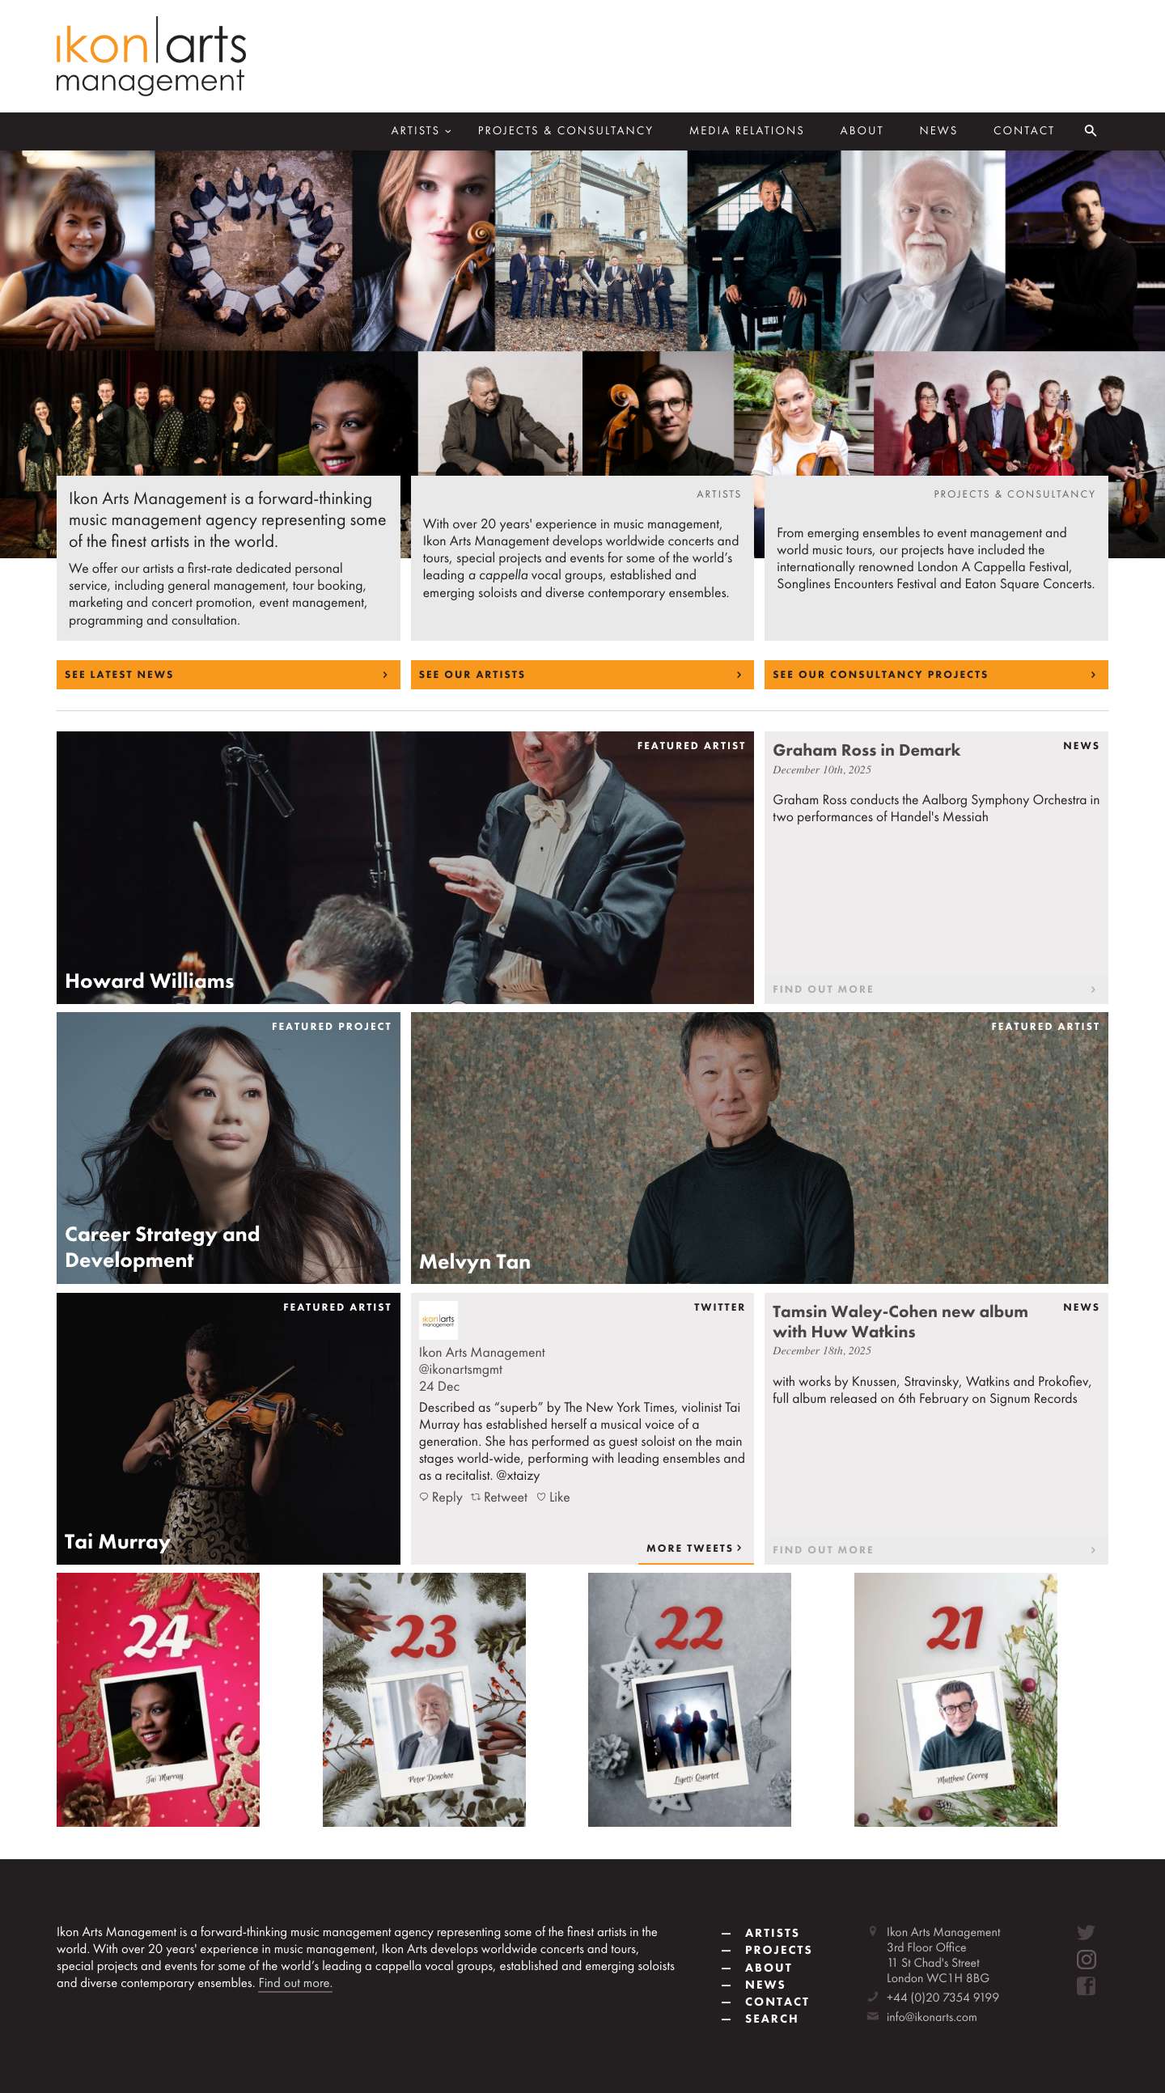Like the Ikon Arts Management tweet

[553, 1497]
